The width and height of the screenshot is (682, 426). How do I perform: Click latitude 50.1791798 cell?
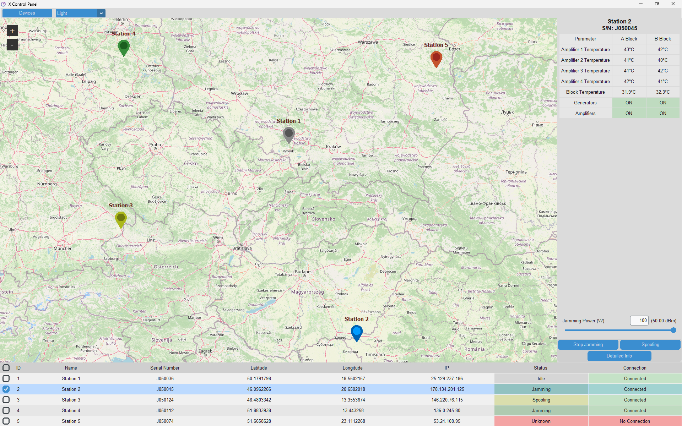click(259, 378)
